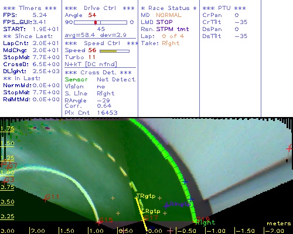Viewport: 293px width, 234px height.
Task: Click the green Right label on track
Action: tap(205, 222)
